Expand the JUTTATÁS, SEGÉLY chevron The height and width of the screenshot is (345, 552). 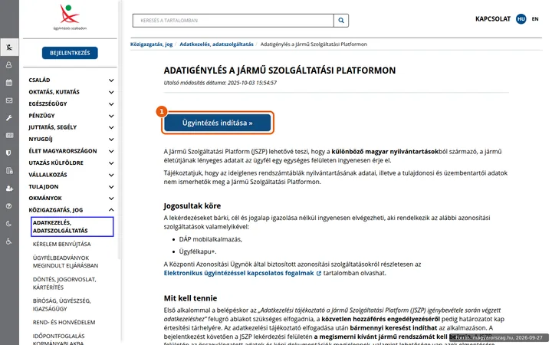pyautogui.click(x=111, y=127)
